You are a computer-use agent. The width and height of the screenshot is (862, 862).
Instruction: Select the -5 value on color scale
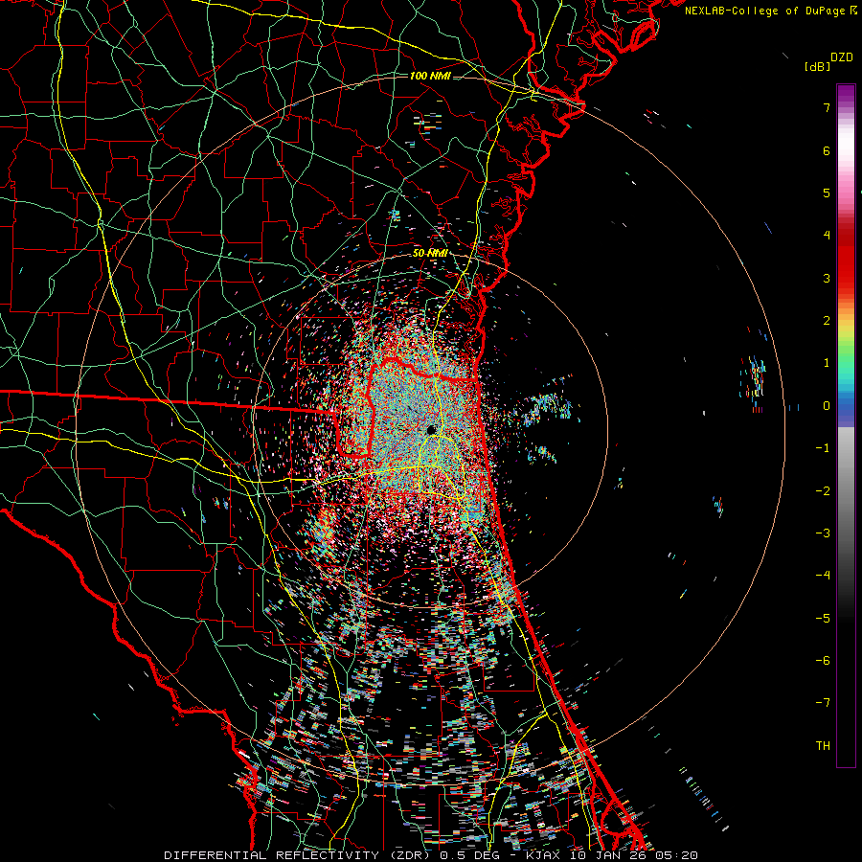click(x=823, y=619)
